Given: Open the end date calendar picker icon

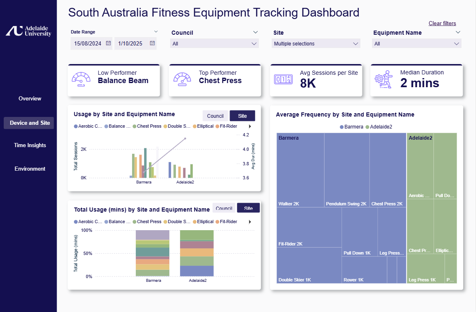Looking at the screenshot, I should pyautogui.click(x=152, y=43).
